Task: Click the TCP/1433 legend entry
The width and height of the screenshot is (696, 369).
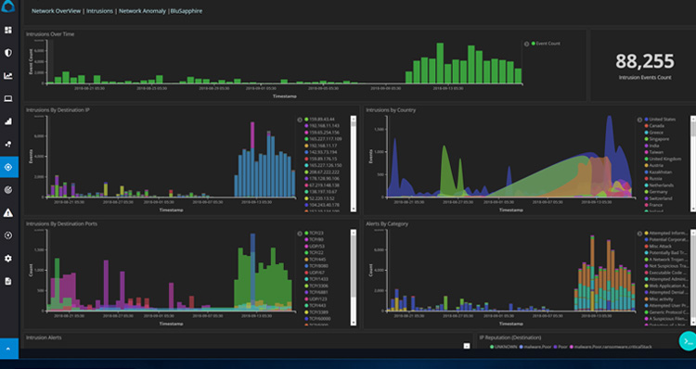Action: tap(316, 279)
